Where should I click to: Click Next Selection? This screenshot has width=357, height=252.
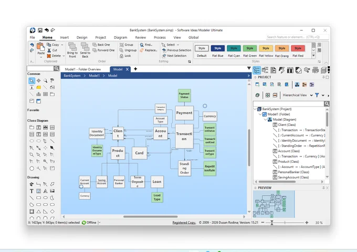(x=174, y=56)
